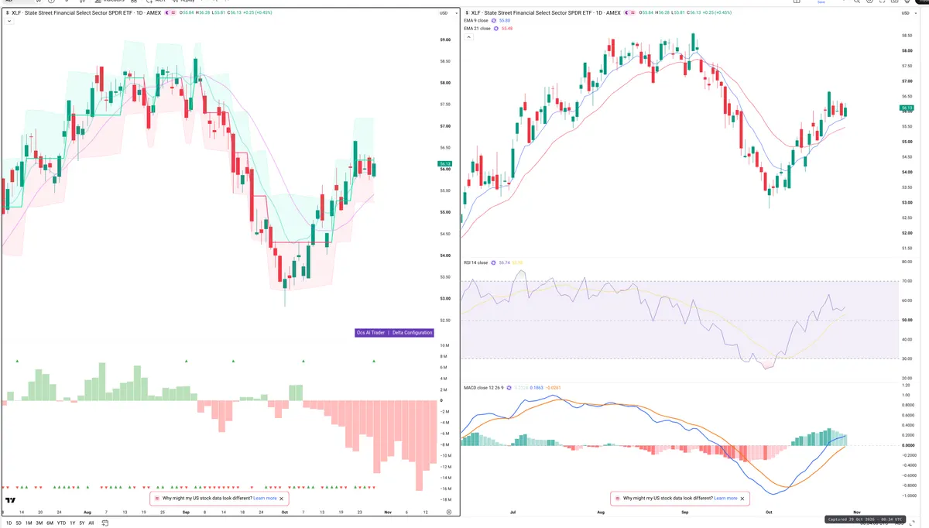
Task: Close the stock data notice on right chart
Action: point(742,499)
